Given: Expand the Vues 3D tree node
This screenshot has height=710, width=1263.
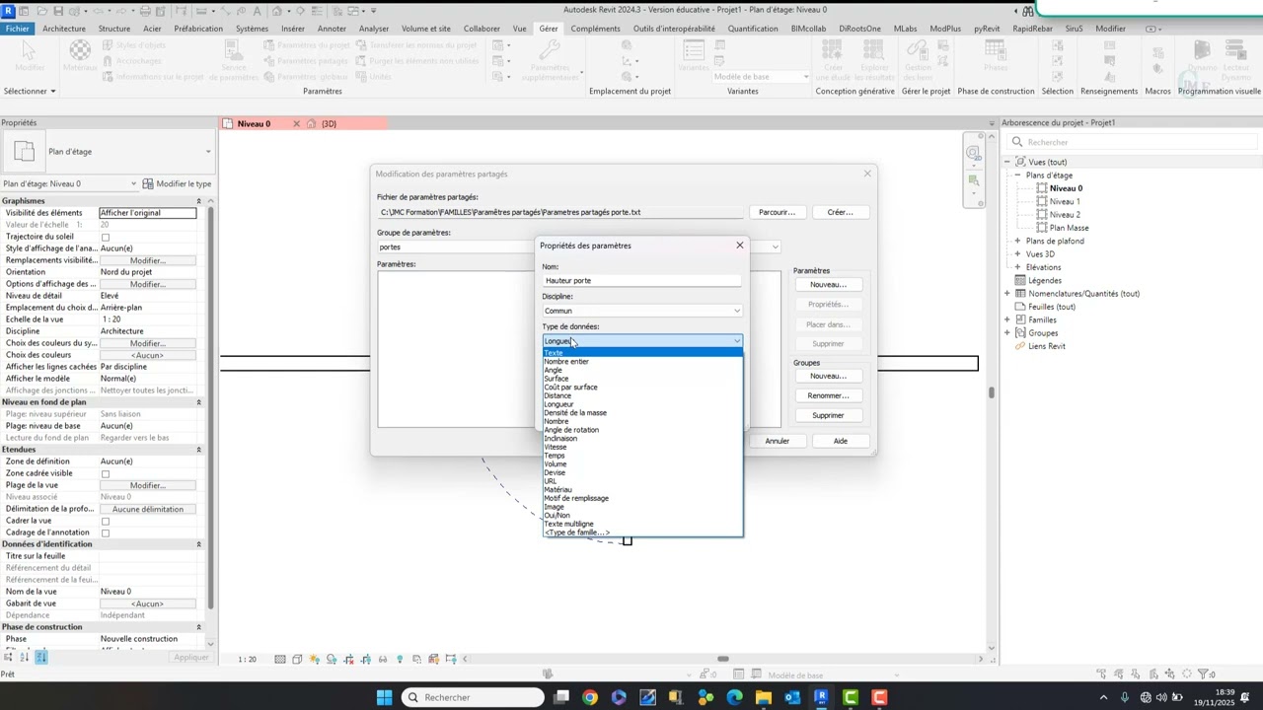Looking at the screenshot, I should tap(1017, 254).
